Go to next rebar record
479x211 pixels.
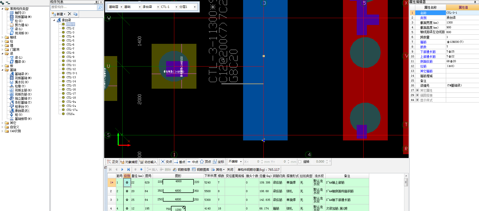point(122,169)
